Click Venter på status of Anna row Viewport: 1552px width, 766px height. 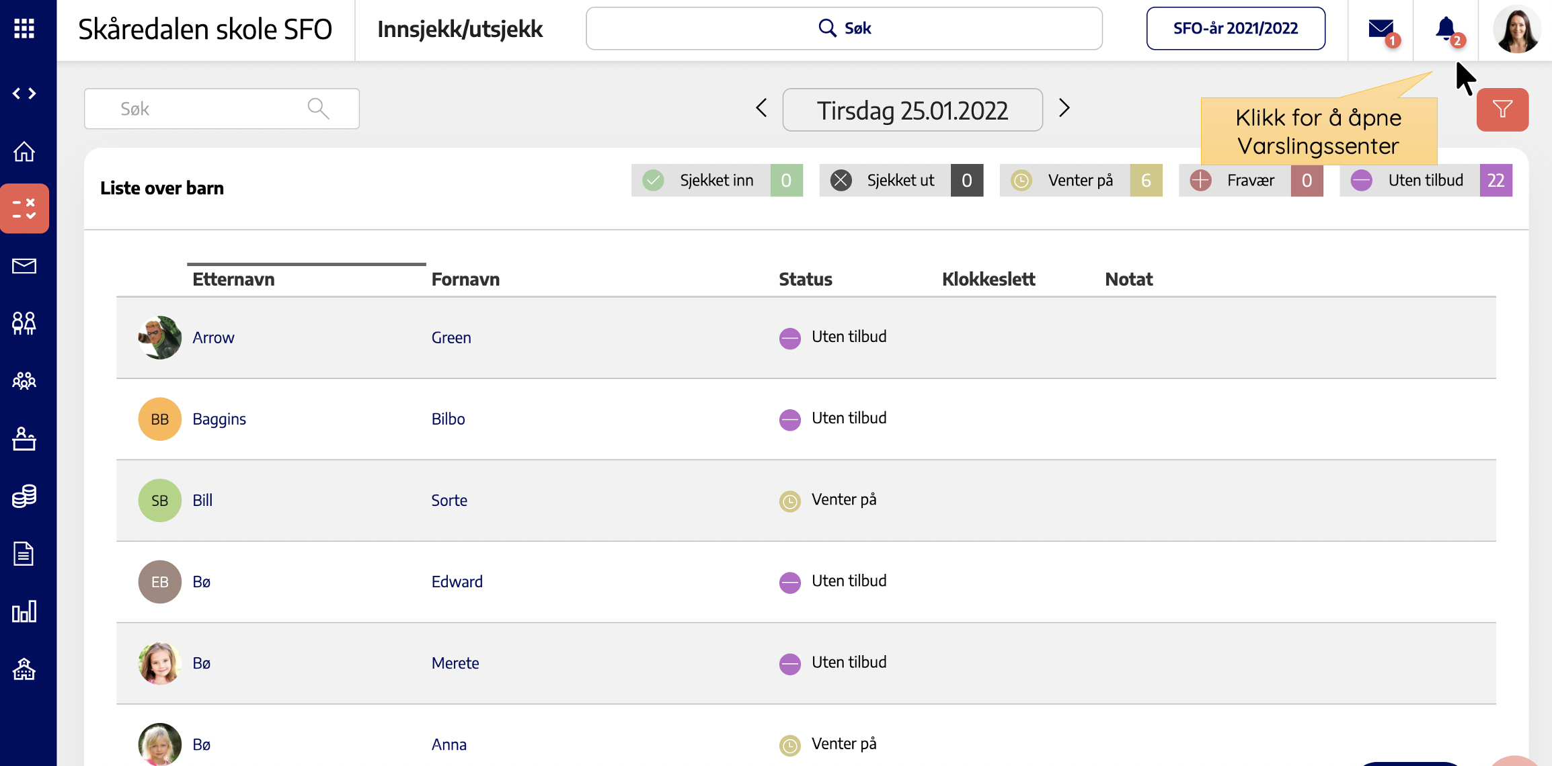point(828,744)
